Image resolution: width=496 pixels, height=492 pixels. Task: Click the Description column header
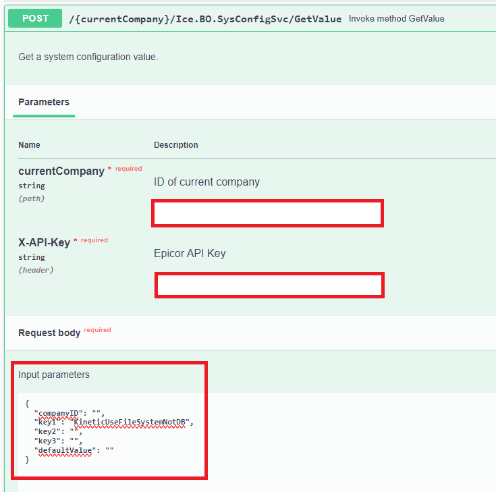click(x=176, y=145)
